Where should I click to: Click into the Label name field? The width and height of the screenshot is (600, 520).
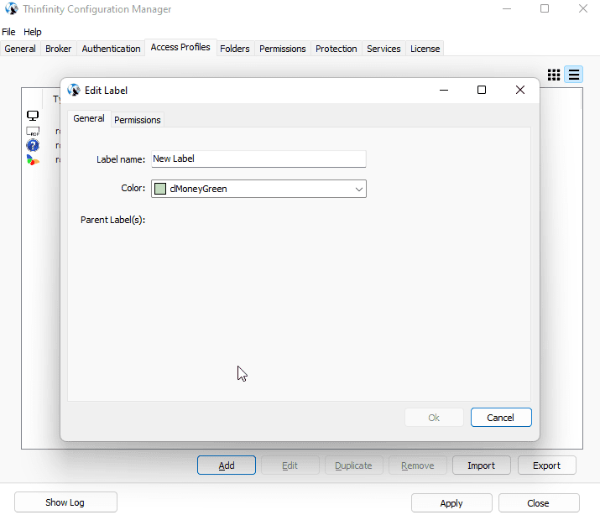tap(258, 159)
